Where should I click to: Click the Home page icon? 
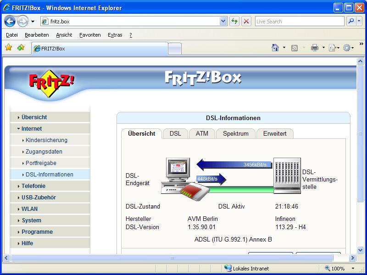click(275, 48)
